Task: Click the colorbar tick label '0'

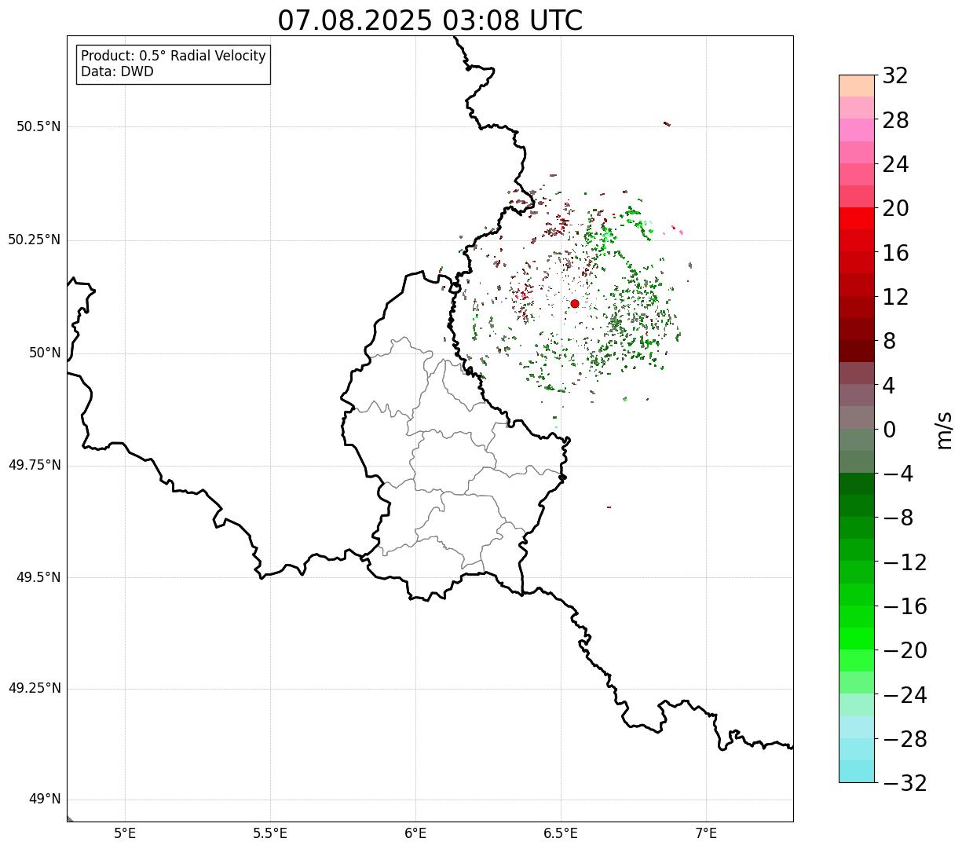Action: pyautogui.click(x=889, y=430)
